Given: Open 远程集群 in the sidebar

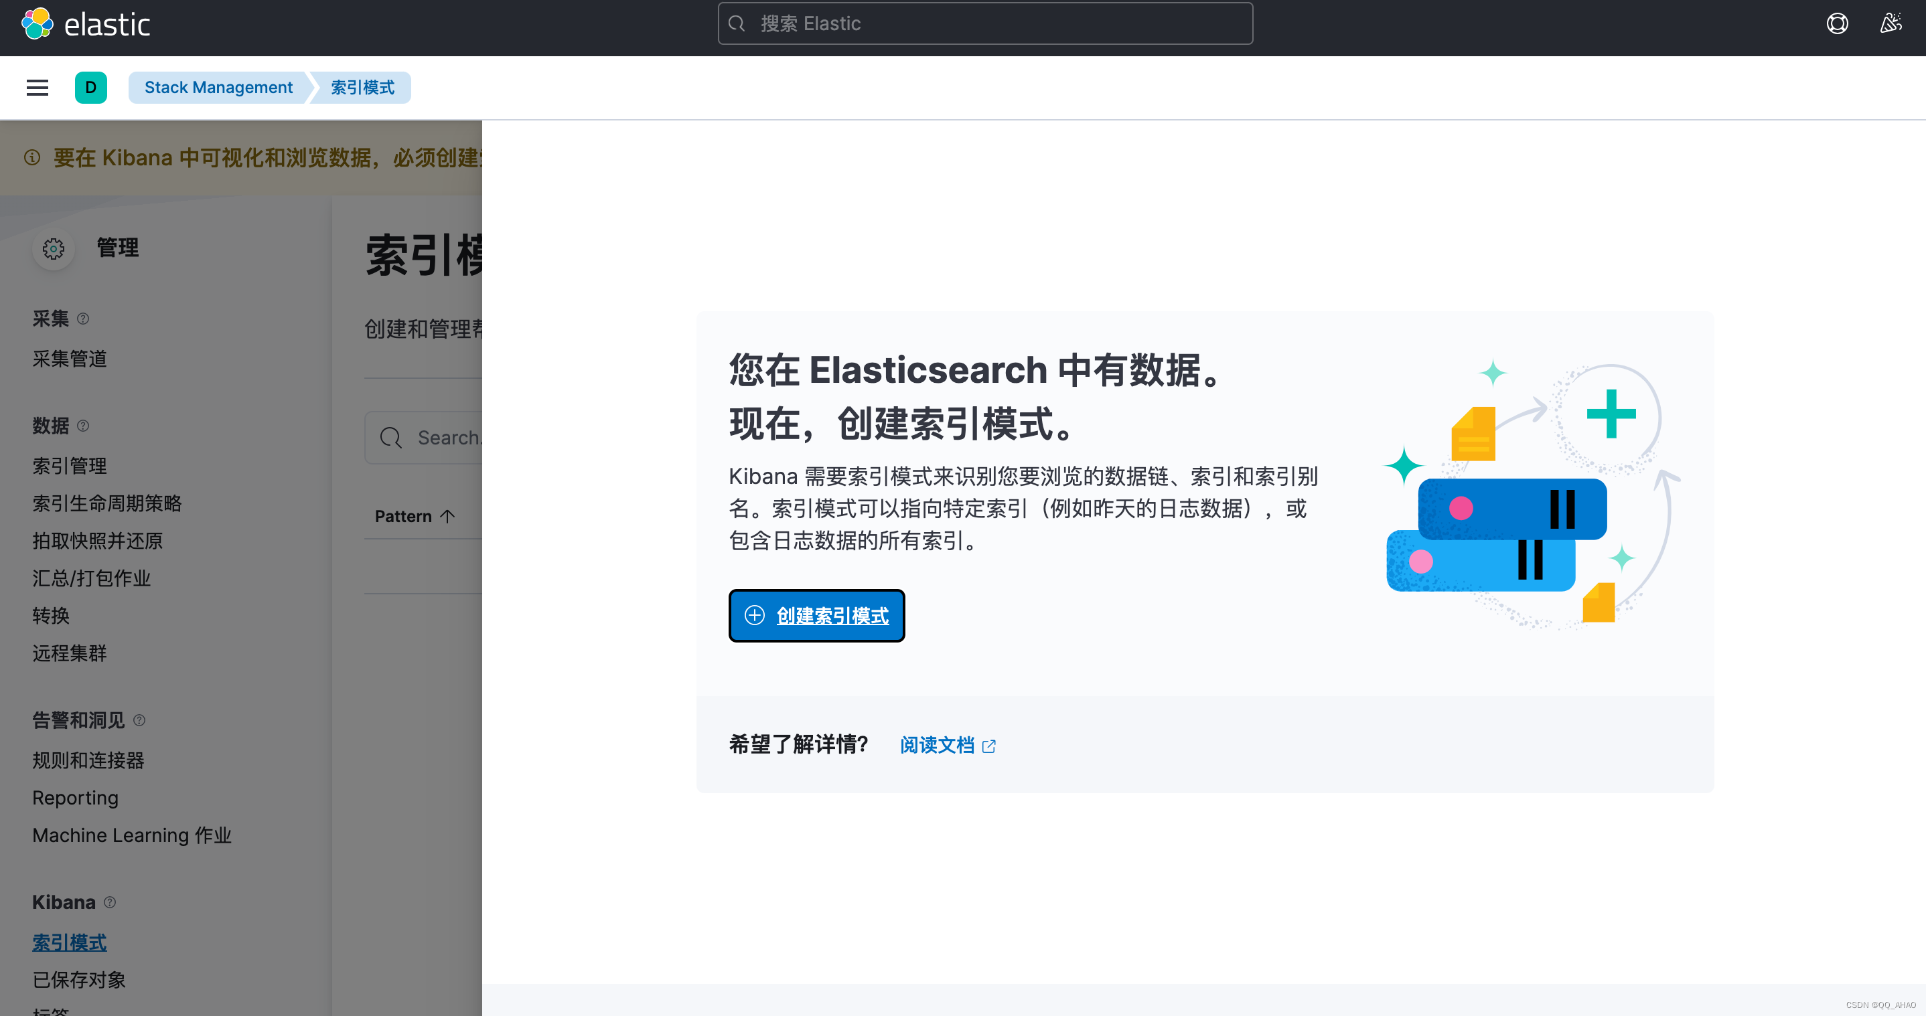Looking at the screenshot, I should coord(70,654).
